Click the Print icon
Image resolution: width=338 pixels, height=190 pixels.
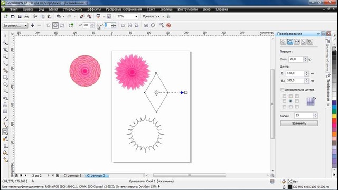(x=26, y=16)
